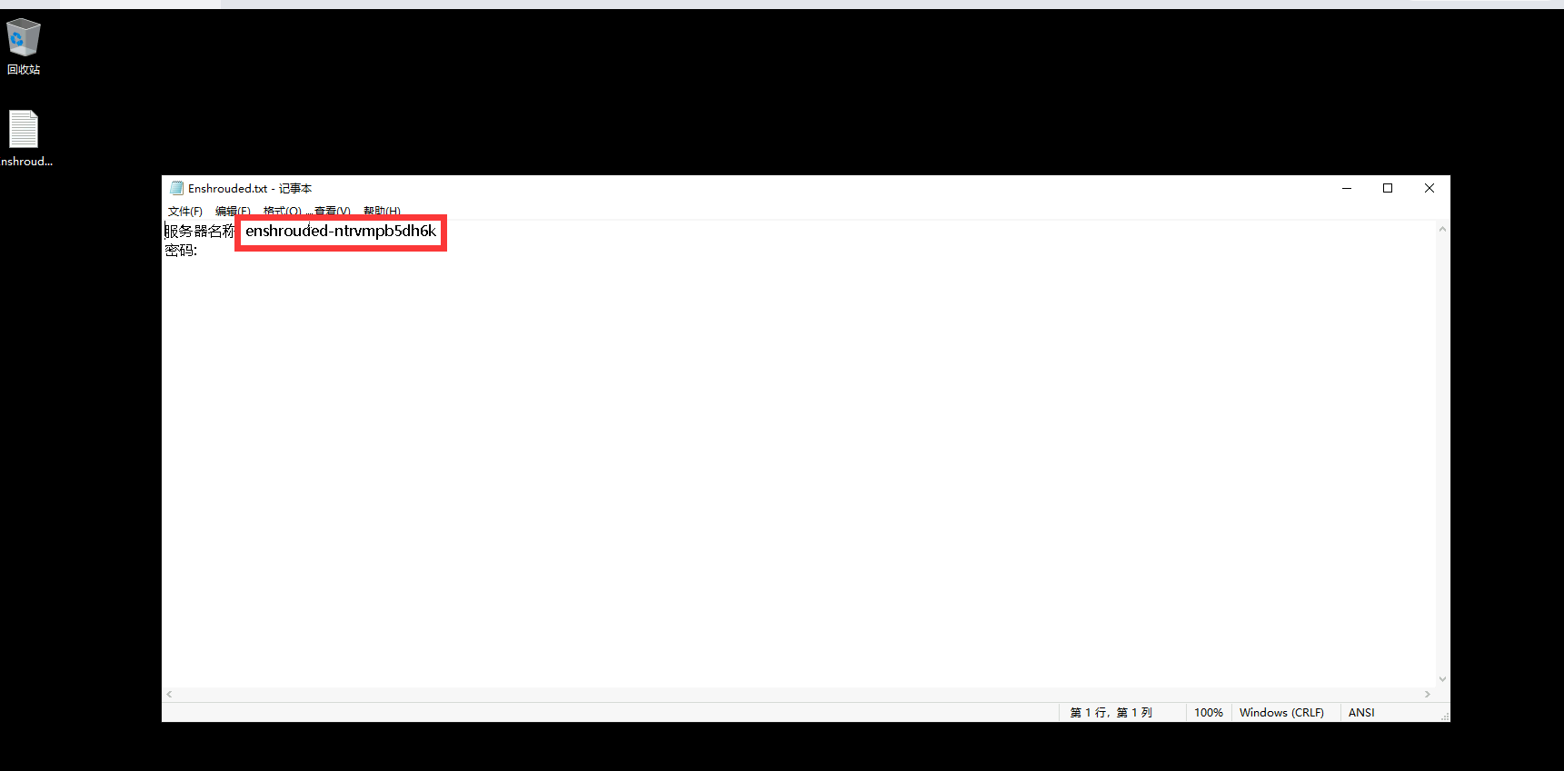1564x771 pixels.
Task: Open the 格式(O) menu
Action: 282,212
